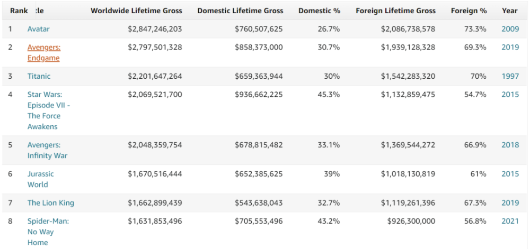Click the 2018 year link
The width and height of the screenshot is (530, 249).
coord(510,144)
